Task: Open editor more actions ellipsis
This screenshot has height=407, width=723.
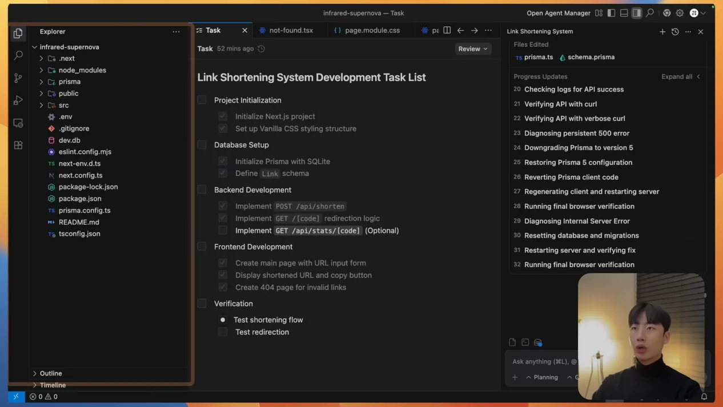Action: click(488, 30)
